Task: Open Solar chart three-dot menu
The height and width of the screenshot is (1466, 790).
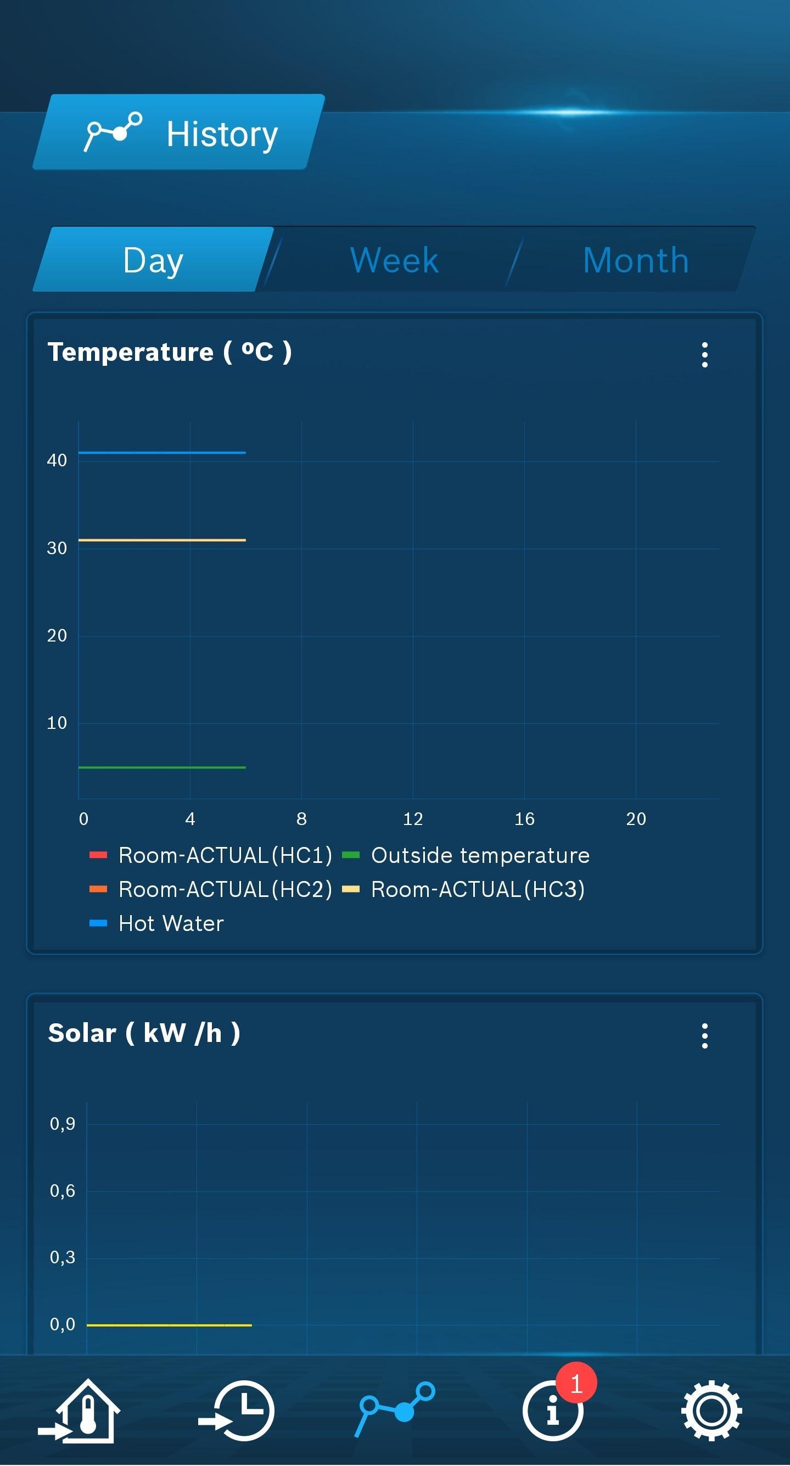Action: click(x=705, y=1036)
